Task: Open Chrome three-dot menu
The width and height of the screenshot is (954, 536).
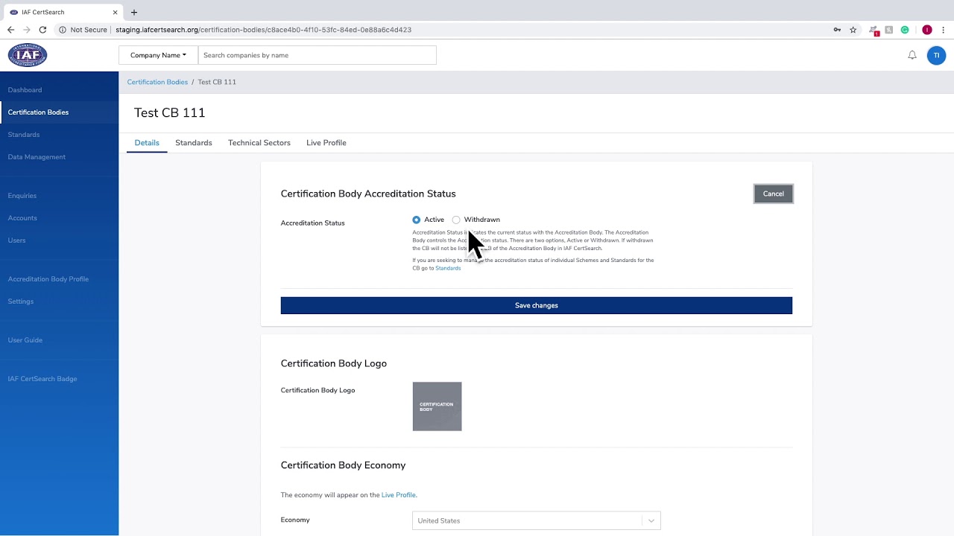Action: tap(943, 30)
